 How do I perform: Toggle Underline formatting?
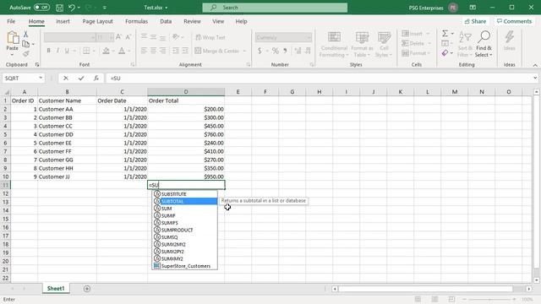coord(67,51)
